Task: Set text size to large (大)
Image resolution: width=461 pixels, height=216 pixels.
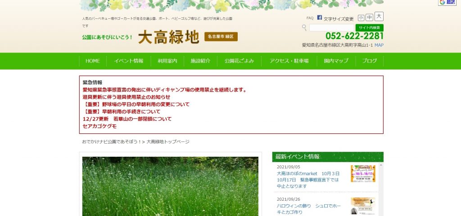Action: coord(379,17)
